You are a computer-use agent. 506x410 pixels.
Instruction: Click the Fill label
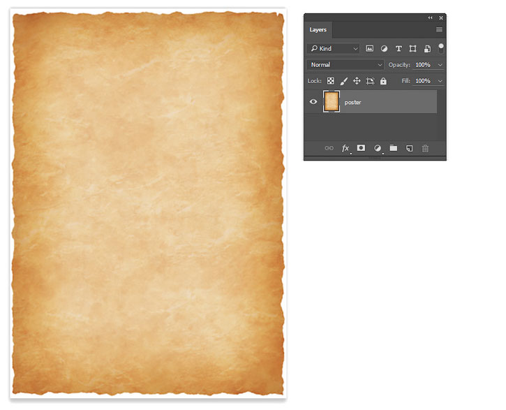pyautogui.click(x=406, y=81)
